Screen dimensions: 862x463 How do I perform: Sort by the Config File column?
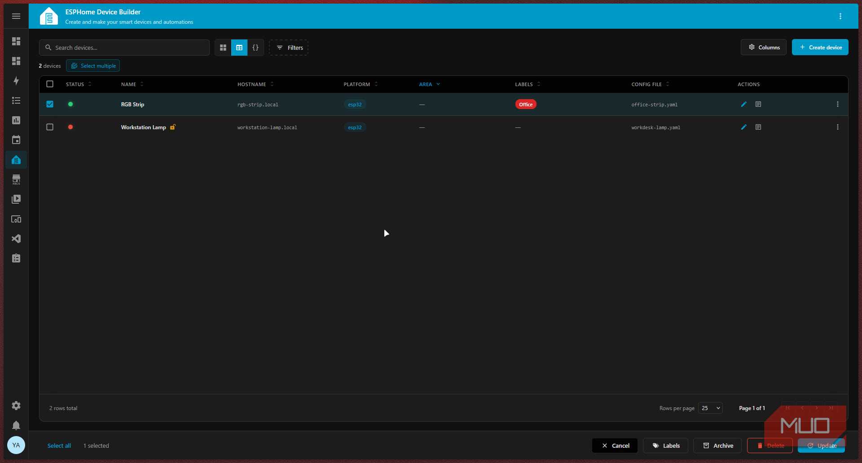pyautogui.click(x=650, y=84)
